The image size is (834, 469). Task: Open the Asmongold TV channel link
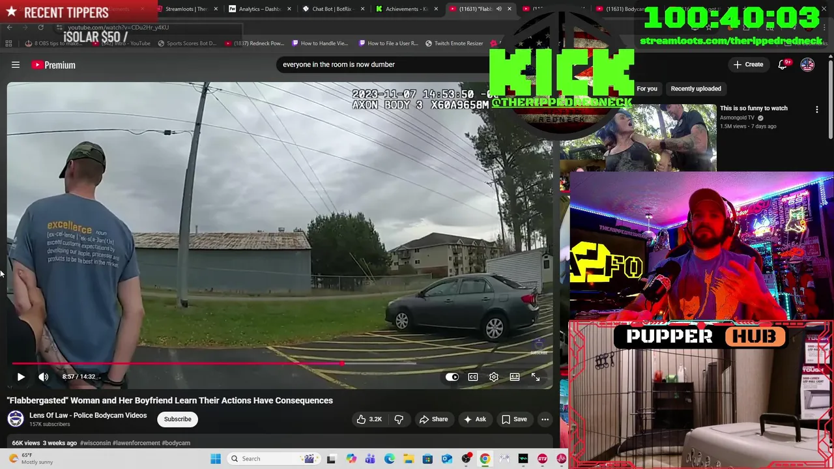(737, 118)
